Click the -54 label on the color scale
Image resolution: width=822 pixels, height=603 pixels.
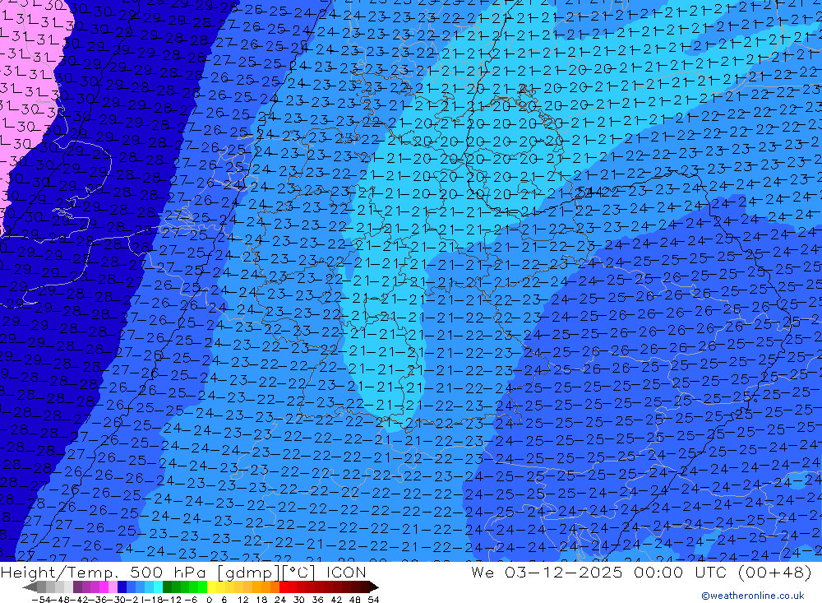pyautogui.click(x=41, y=600)
